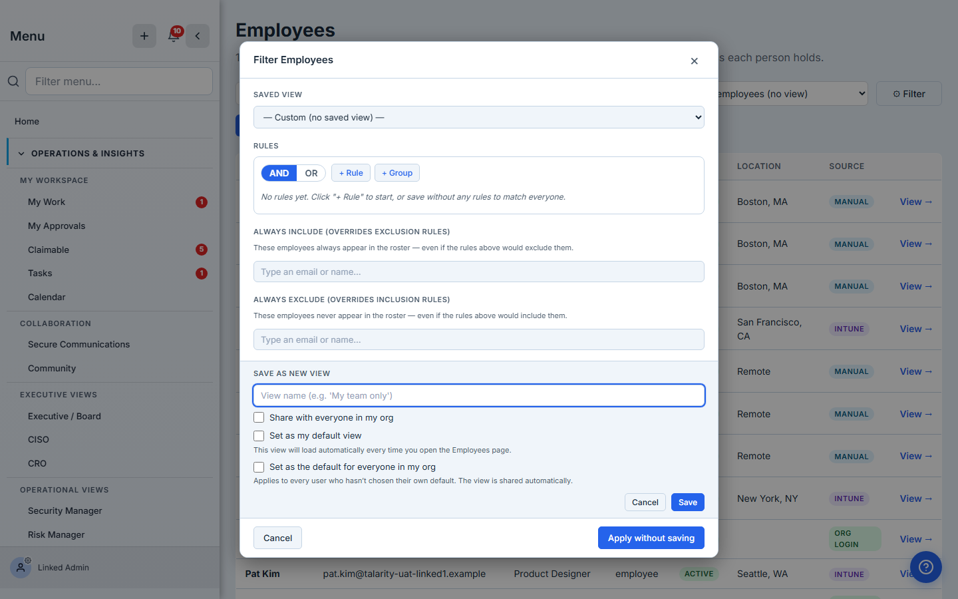This screenshot has height=599, width=958.
Task: Click the ORG LOGIN source badge
Action: click(855, 539)
